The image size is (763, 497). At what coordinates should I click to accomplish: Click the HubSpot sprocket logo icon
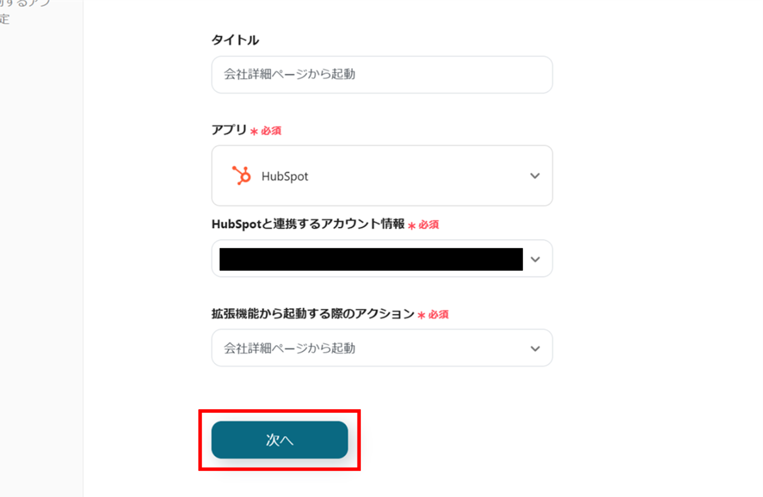click(241, 175)
